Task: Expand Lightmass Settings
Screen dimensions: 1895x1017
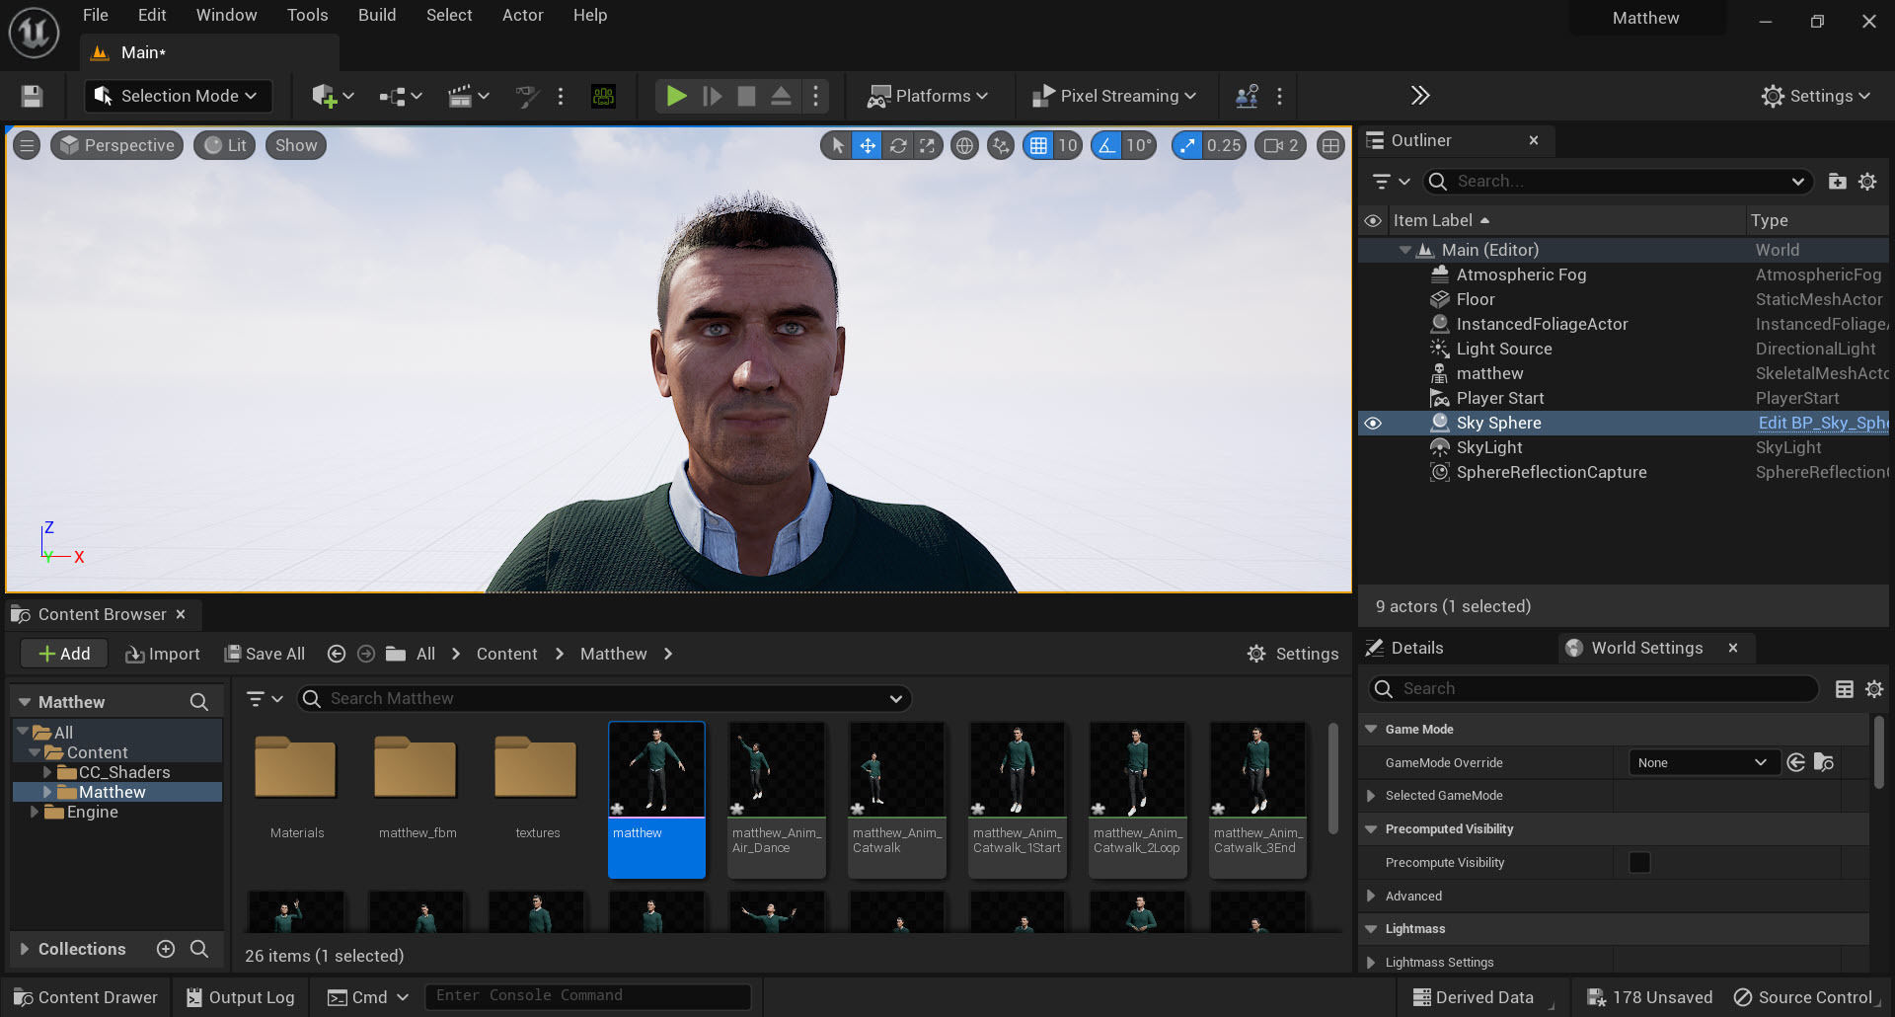Action: click(x=1371, y=963)
